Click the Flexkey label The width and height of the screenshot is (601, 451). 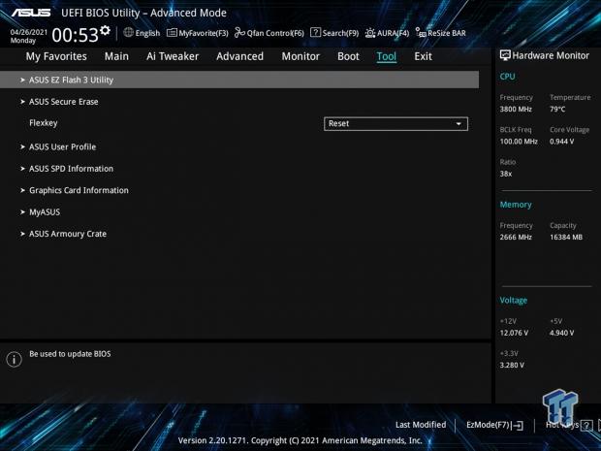(x=44, y=123)
